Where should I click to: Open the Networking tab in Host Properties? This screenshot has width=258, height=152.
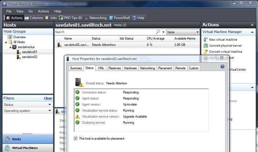pos(148,68)
